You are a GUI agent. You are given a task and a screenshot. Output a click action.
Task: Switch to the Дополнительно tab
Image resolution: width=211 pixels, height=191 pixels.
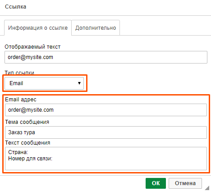[96, 28]
